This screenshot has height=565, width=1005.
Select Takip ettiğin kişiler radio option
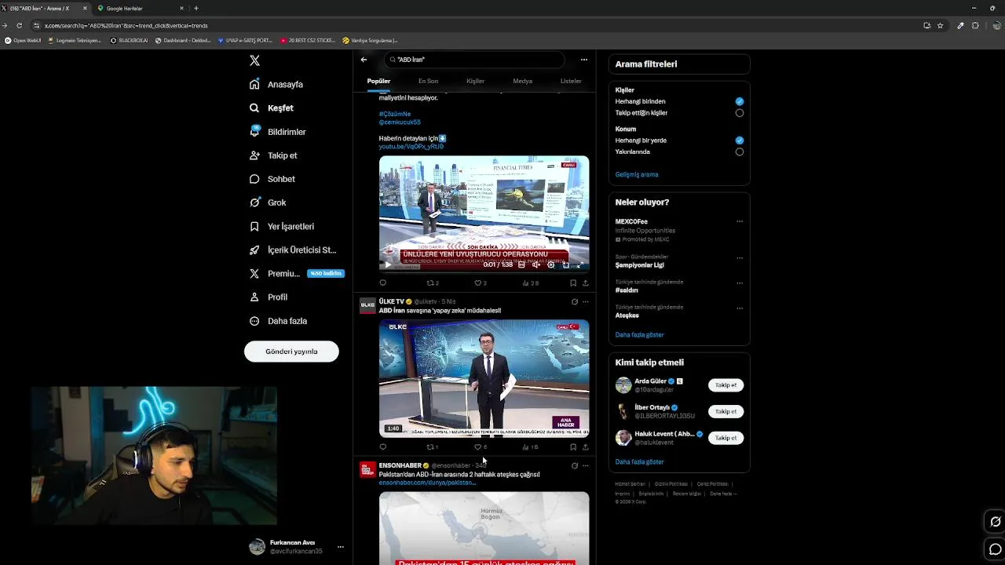click(x=739, y=113)
